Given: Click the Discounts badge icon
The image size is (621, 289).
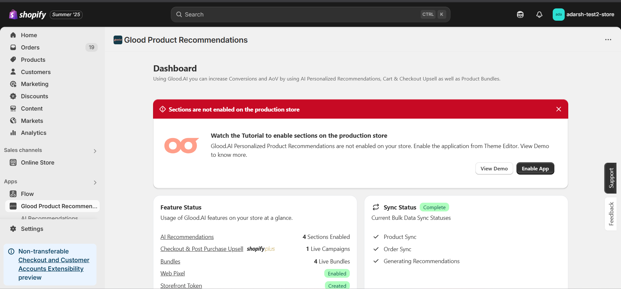Looking at the screenshot, I should point(13,96).
